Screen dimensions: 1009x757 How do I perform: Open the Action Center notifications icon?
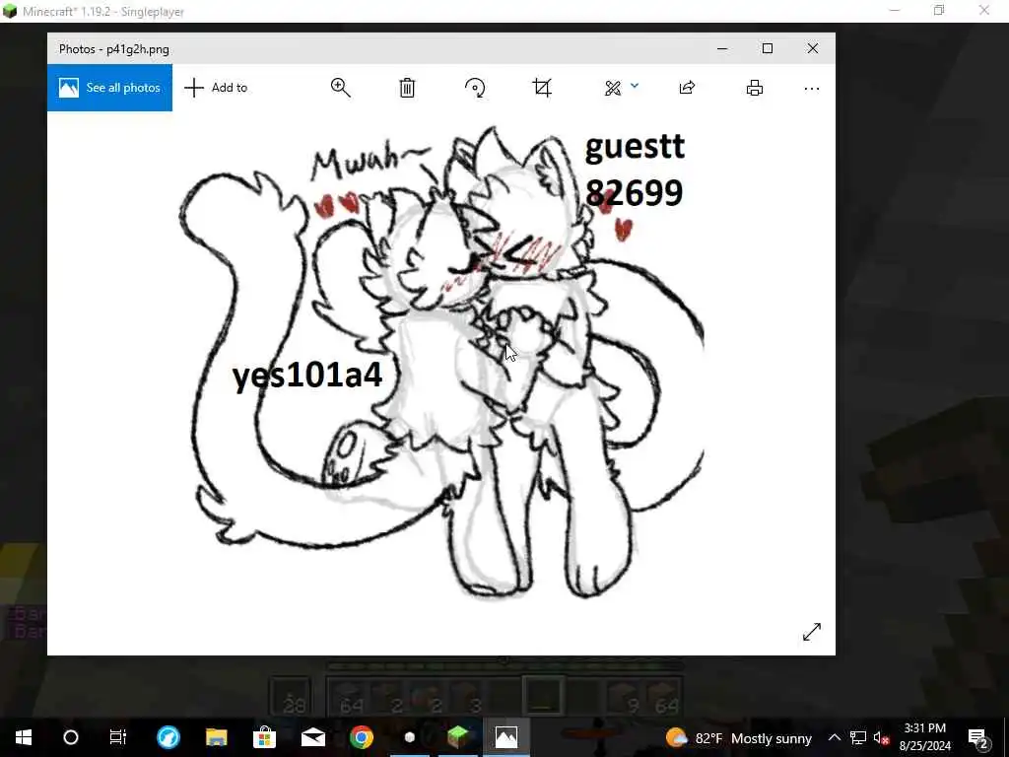(x=977, y=738)
